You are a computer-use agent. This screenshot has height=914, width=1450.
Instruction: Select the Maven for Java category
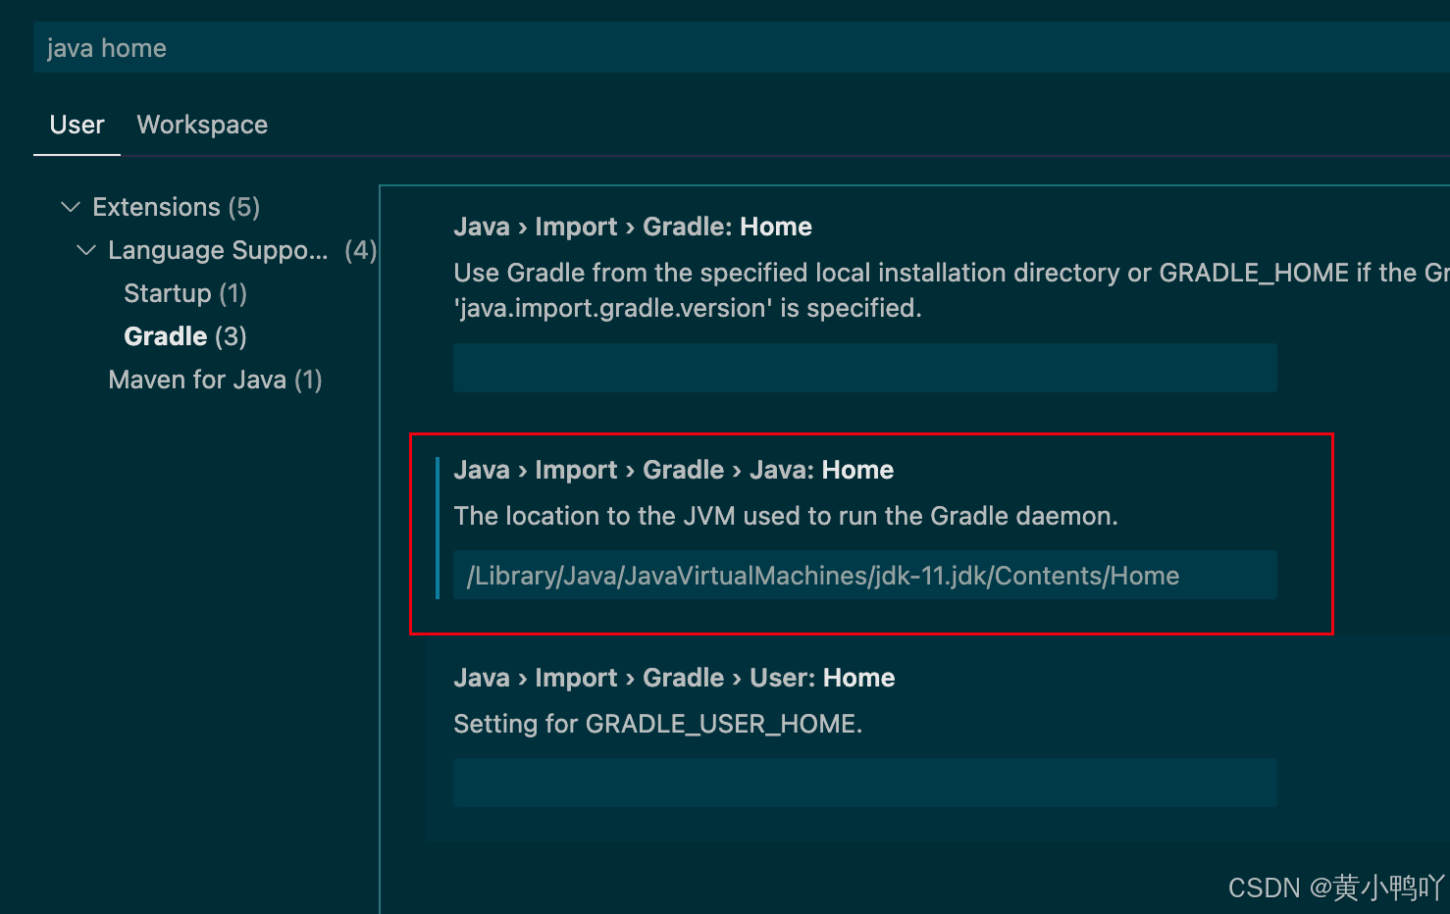(x=215, y=380)
